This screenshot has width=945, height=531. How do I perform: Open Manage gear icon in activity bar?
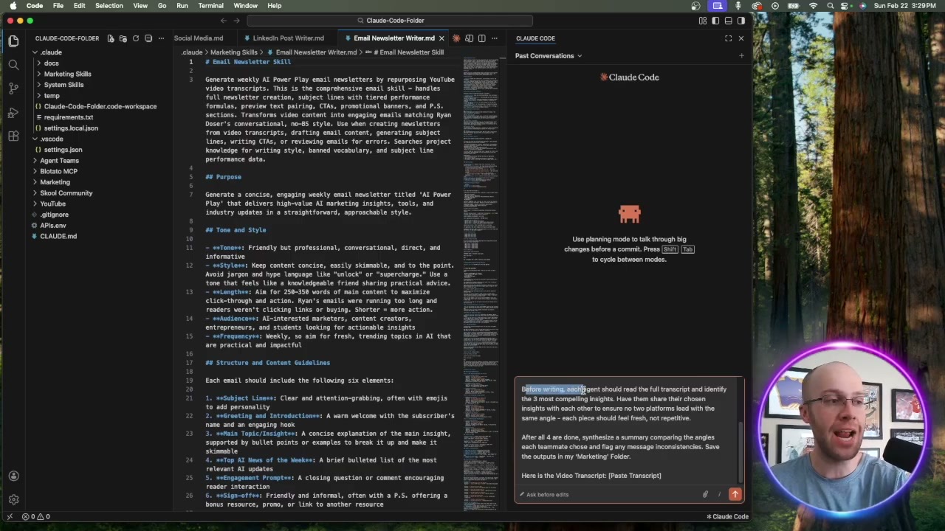point(13,499)
